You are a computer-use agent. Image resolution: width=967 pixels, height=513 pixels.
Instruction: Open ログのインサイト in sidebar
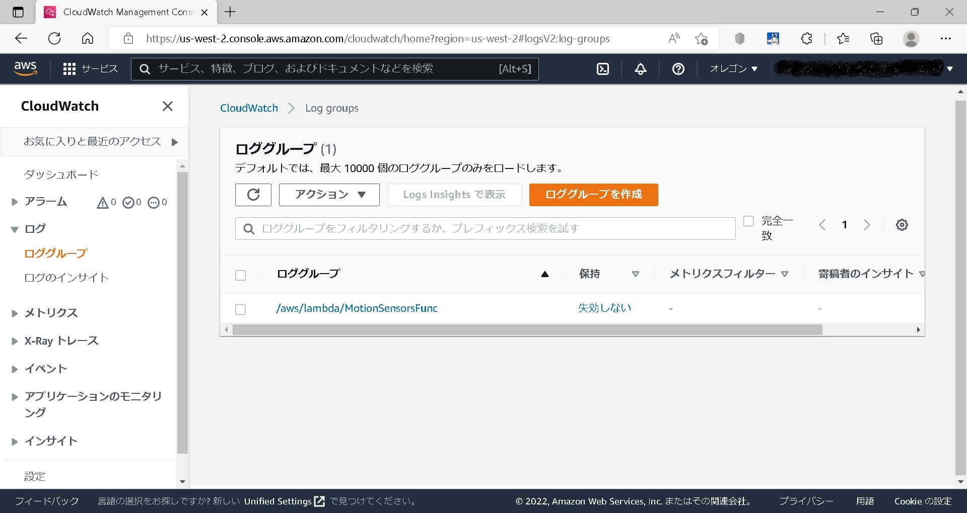click(66, 278)
